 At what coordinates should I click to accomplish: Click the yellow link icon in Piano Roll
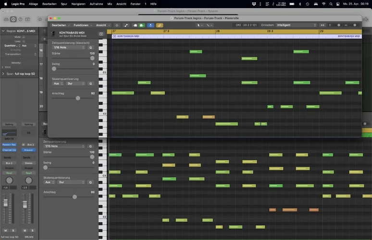[160, 25]
